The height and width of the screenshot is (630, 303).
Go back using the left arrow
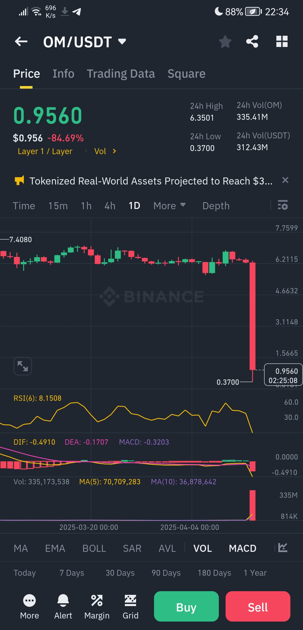tap(21, 42)
